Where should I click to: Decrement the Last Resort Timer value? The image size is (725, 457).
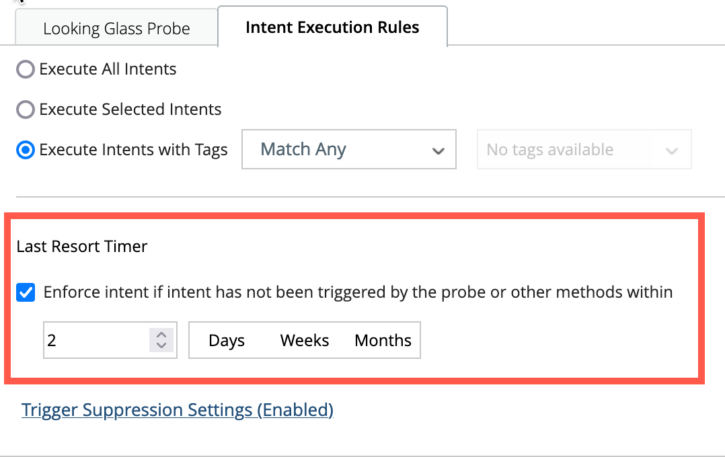tap(161, 345)
